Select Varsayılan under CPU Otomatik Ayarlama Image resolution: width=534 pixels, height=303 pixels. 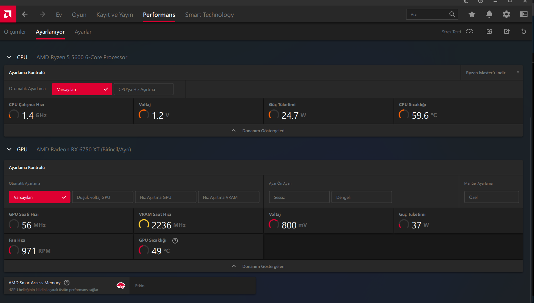coord(82,89)
